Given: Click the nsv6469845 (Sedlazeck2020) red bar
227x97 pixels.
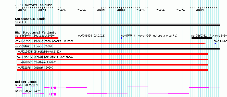Looking at the screenshot, I should click(112, 65).
